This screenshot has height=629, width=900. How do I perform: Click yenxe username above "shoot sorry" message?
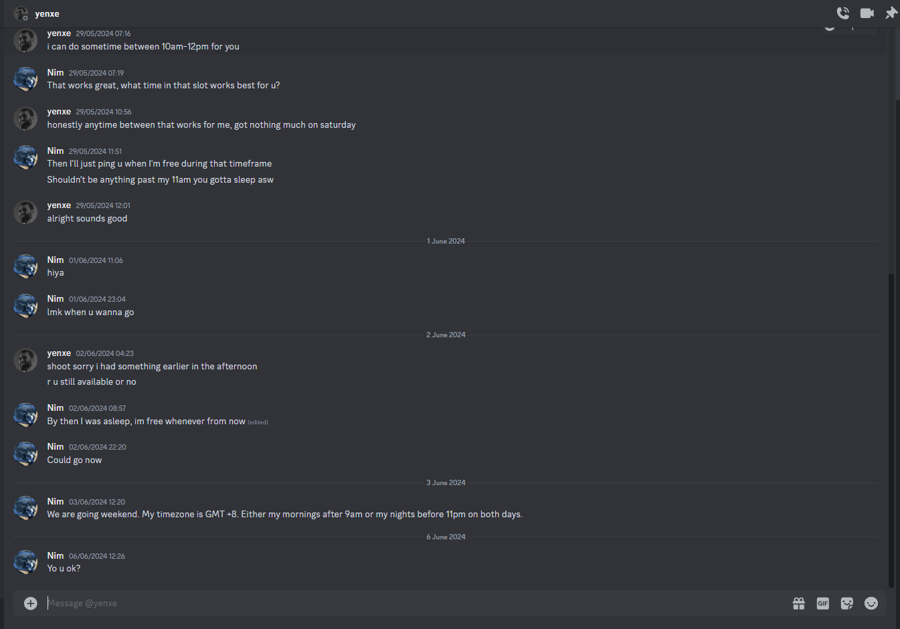pos(59,353)
